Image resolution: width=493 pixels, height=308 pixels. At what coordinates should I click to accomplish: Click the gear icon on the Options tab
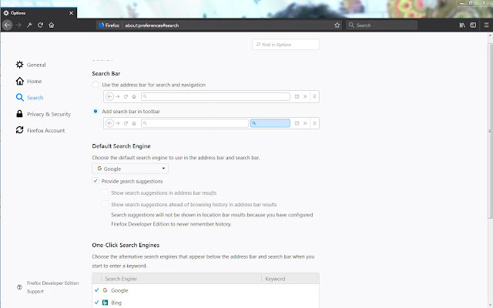click(6, 13)
